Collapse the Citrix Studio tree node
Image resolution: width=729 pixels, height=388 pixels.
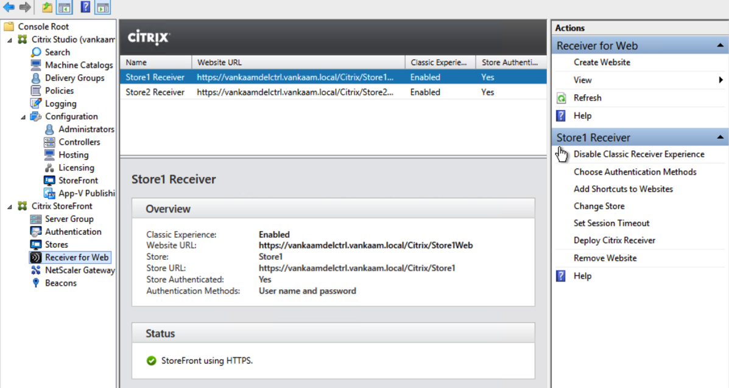[x=10, y=40]
